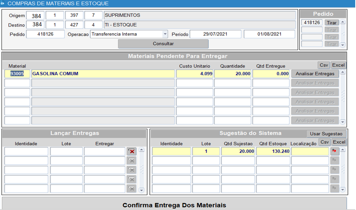
Task: Click scroll down arrow in Lançar Entregas list
Action: [142, 190]
